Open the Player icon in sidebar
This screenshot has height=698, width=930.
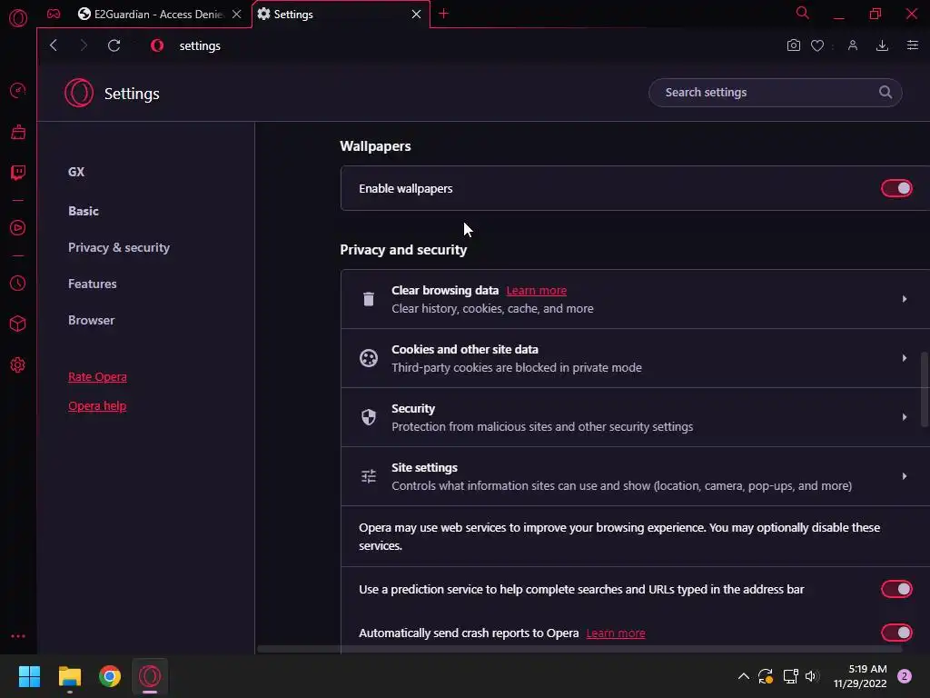[x=18, y=228]
